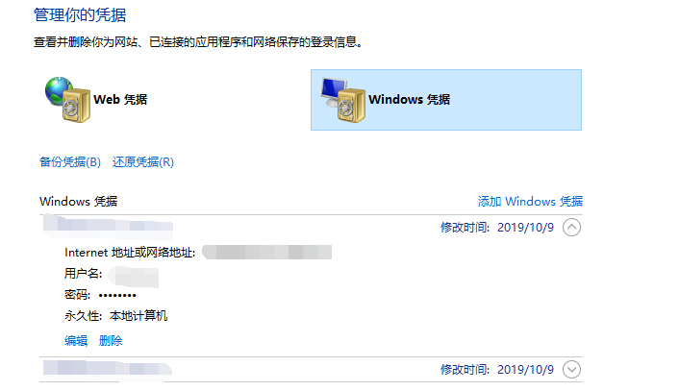Click second credential's 修改时间 2019/10/9 text
The height and width of the screenshot is (391, 679).
(497, 369)
